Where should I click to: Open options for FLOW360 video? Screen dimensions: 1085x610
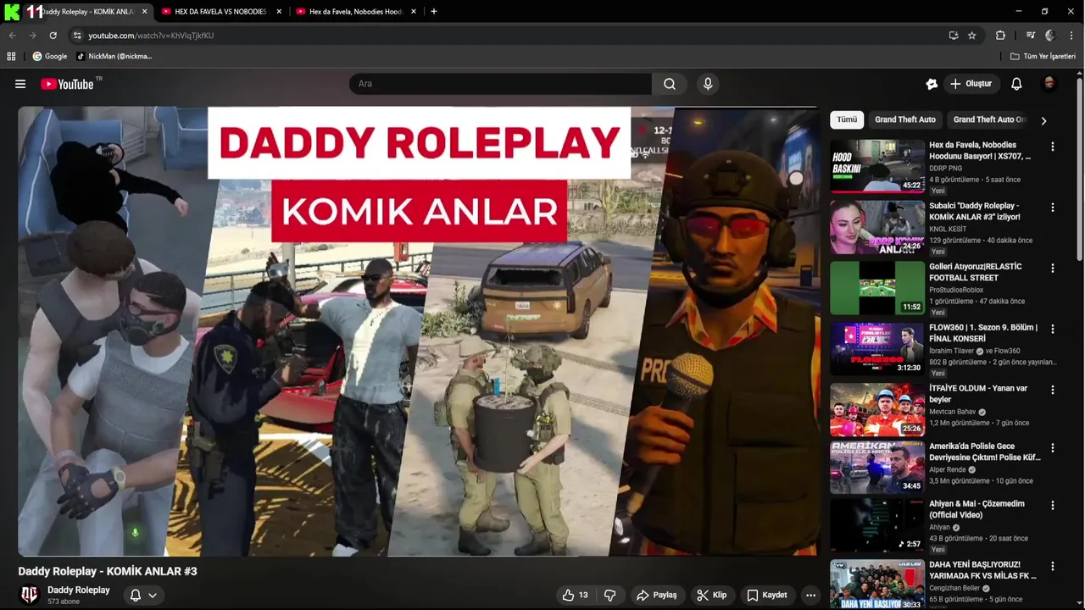pos(1053,330)
